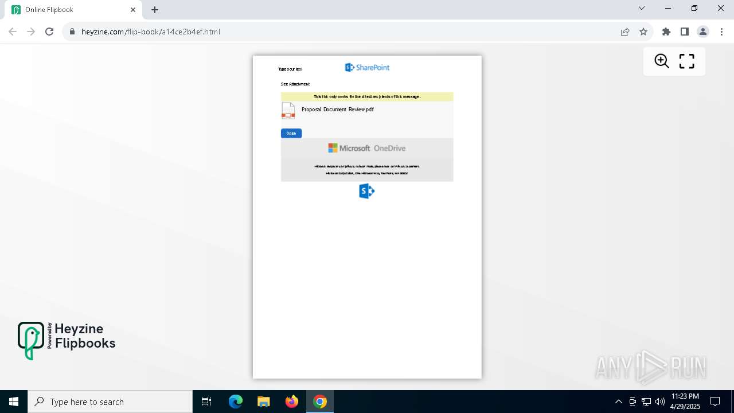Open Chrome extensions puzzle menu
The height and width of the screenshot is (413, 734).
point(666,32)
